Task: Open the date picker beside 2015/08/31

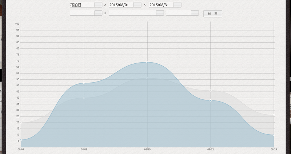Action: coord(177,5)
